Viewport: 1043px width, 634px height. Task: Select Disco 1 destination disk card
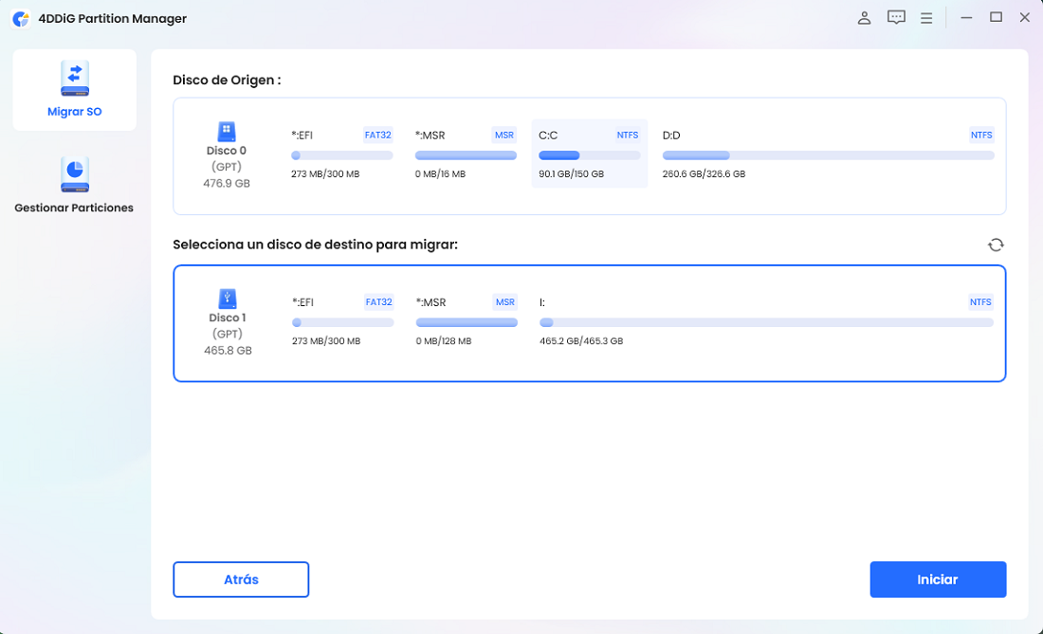(590, 324)
